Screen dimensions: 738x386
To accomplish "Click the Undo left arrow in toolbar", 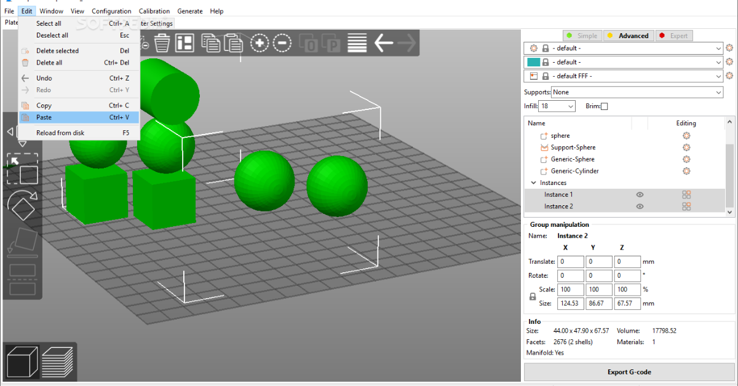I will tap(384, 43).
